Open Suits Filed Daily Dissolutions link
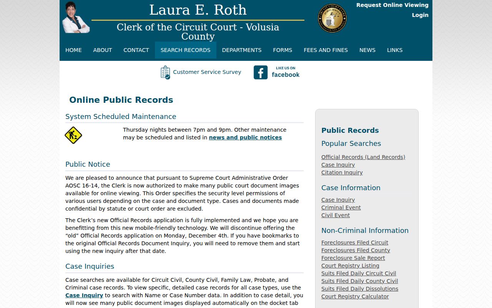The image size is (492, 308). [360, 289]
